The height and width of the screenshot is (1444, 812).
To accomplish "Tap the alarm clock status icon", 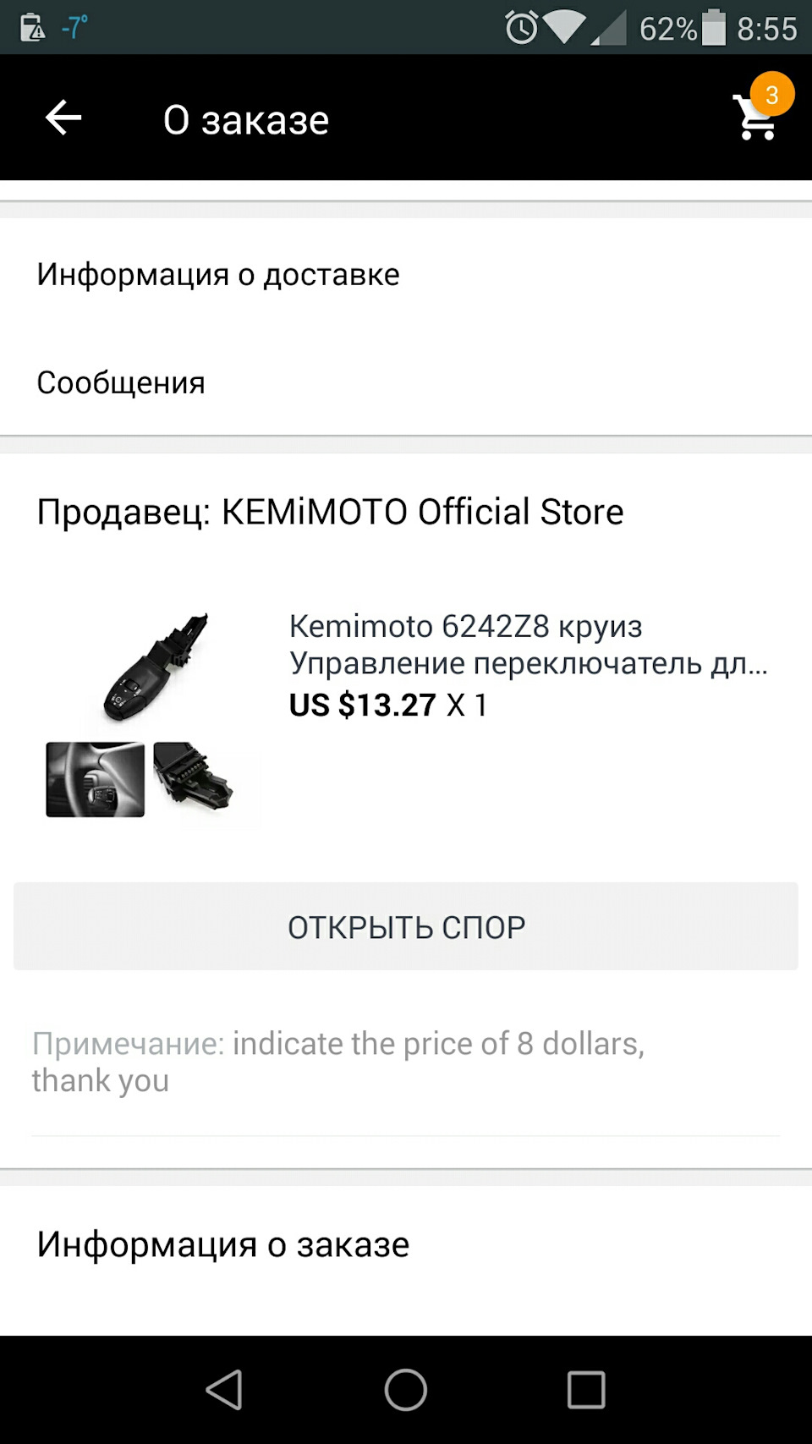I will pyautogui.click(x=521, y=28).
